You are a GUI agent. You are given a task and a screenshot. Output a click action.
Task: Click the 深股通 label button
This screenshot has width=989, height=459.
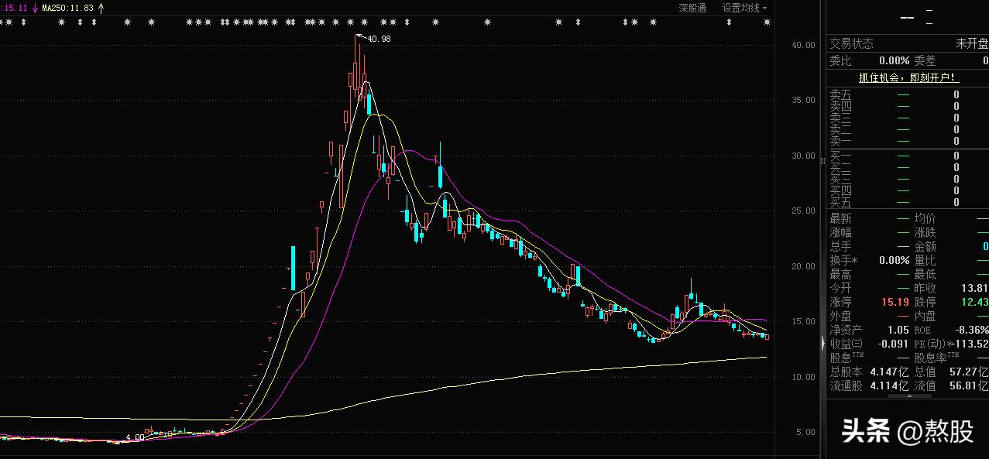pyautogui.click(x=692, y=8)
